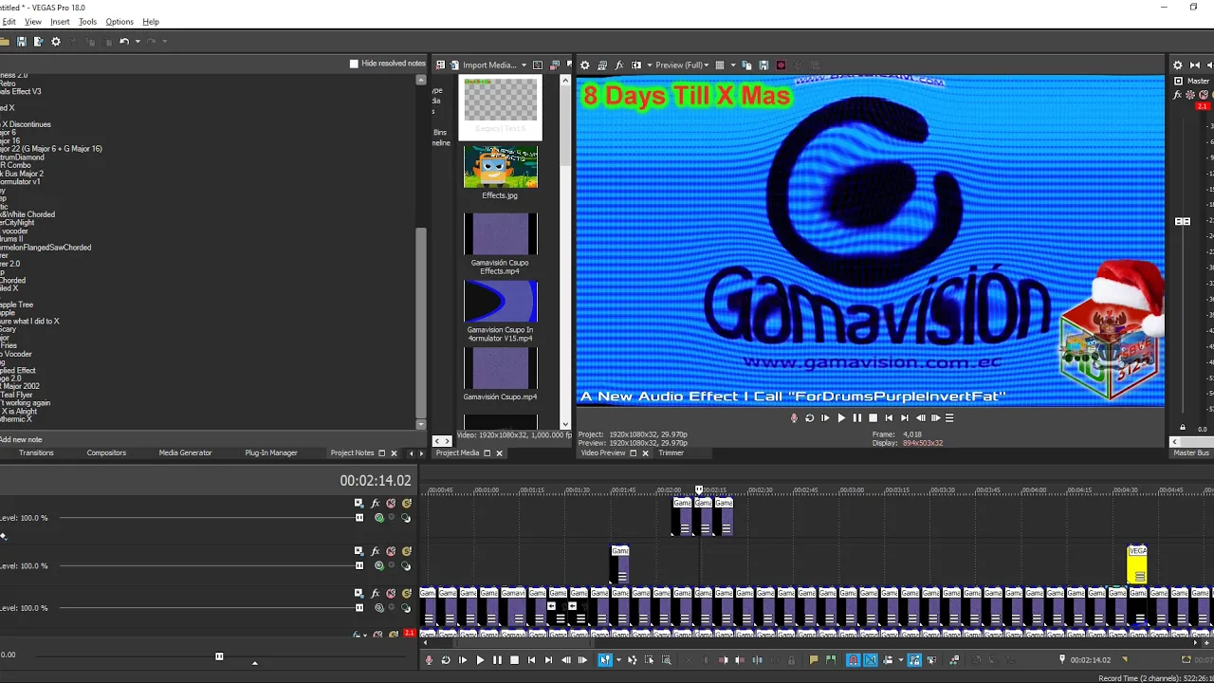Click the Split Screen View icon
1214x683 pixels.
coord(636,65)
